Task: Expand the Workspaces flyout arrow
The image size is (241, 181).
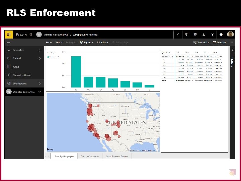Action: pyautogui.click(x=39, y=83)
